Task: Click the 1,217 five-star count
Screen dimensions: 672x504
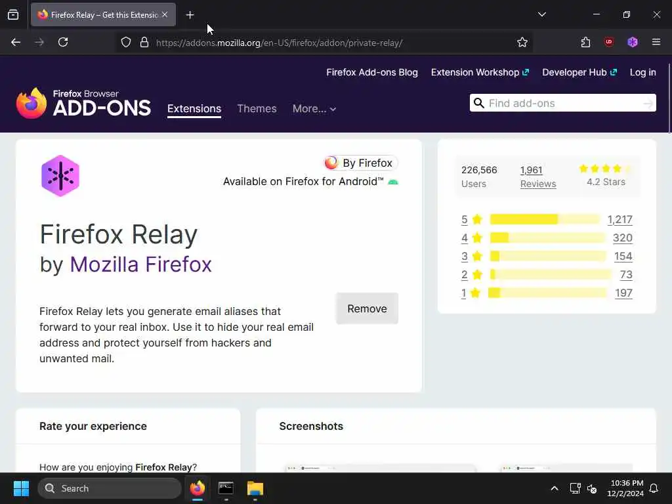Action: [x=619, y=219]
